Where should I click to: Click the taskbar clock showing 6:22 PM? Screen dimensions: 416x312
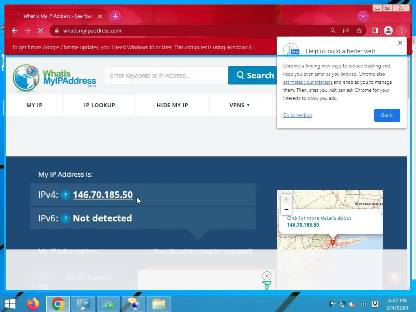pyautogui.click(x=397, y=304)
